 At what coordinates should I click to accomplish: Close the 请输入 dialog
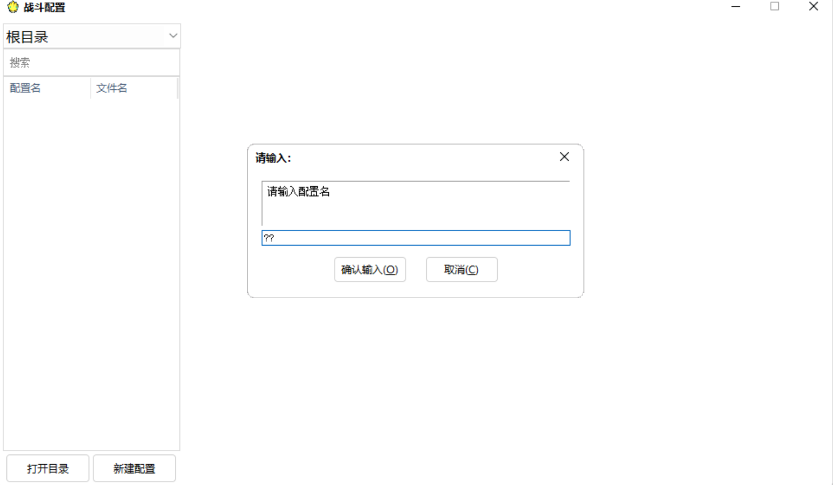coord(564,157)
